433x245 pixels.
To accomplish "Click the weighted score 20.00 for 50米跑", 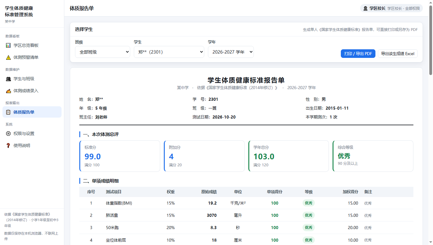I will [x=353, y=228].
